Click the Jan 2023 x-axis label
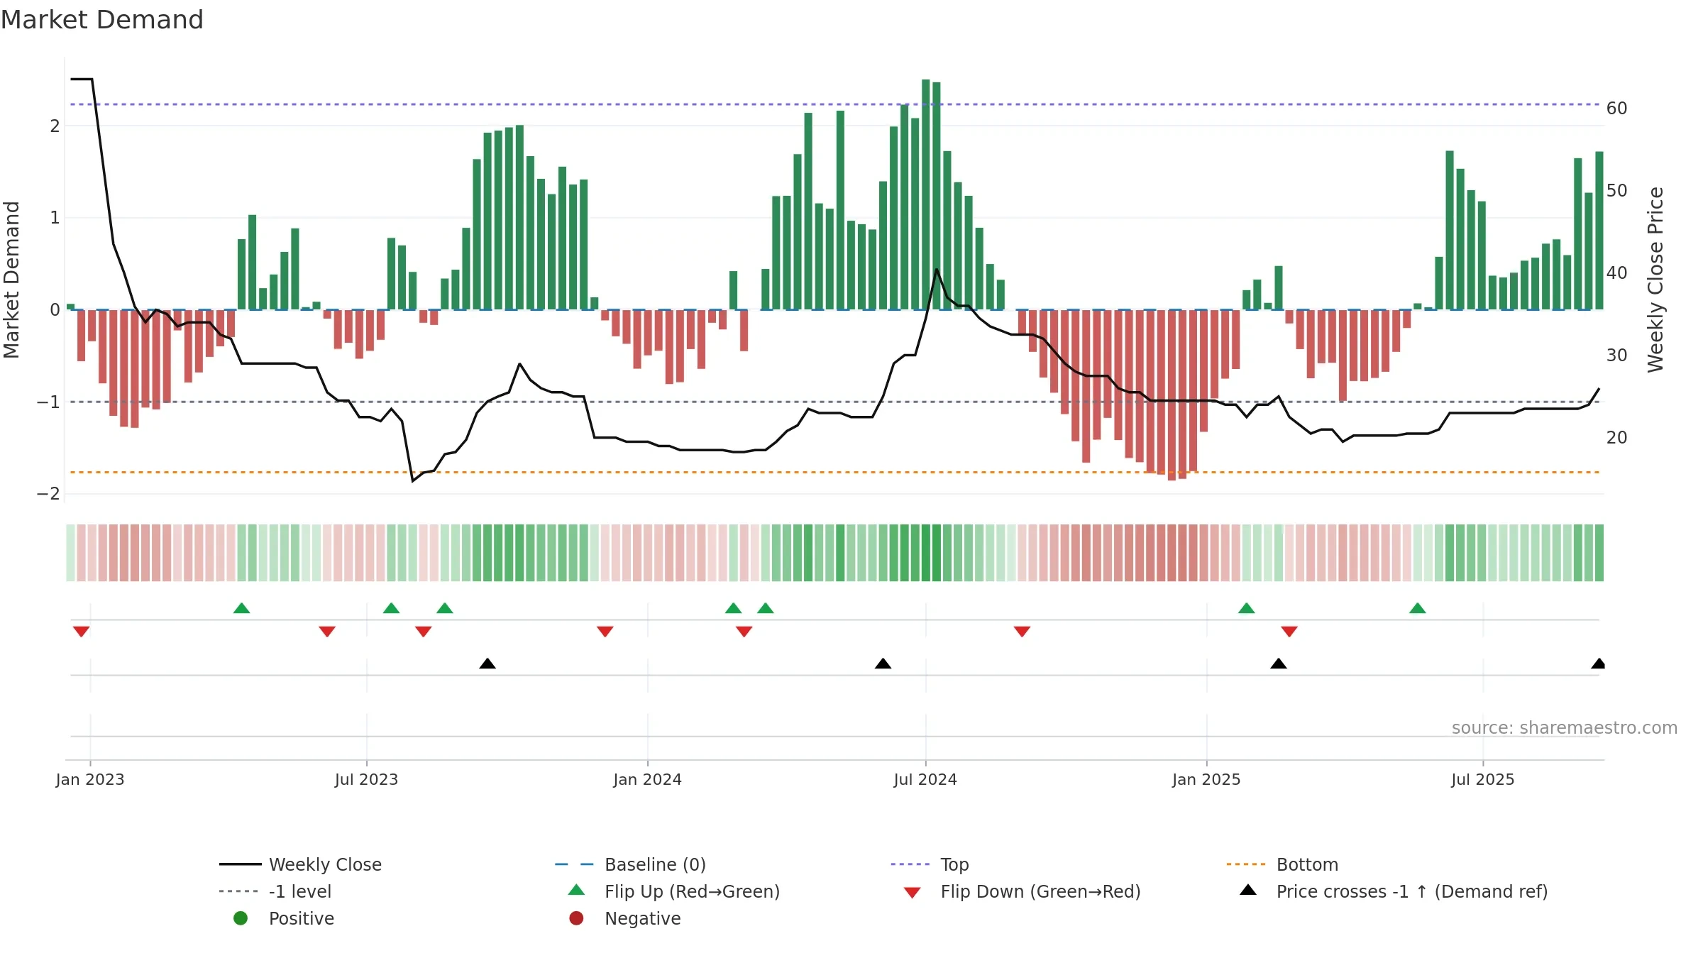Screen dimensions: 1703x958 point(90,780)
